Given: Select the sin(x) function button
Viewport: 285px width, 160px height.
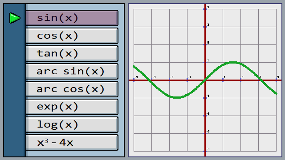Looking at the screenshot, I should point(72,18).
